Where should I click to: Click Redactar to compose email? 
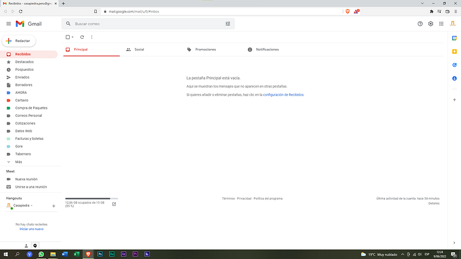point(19,41)
